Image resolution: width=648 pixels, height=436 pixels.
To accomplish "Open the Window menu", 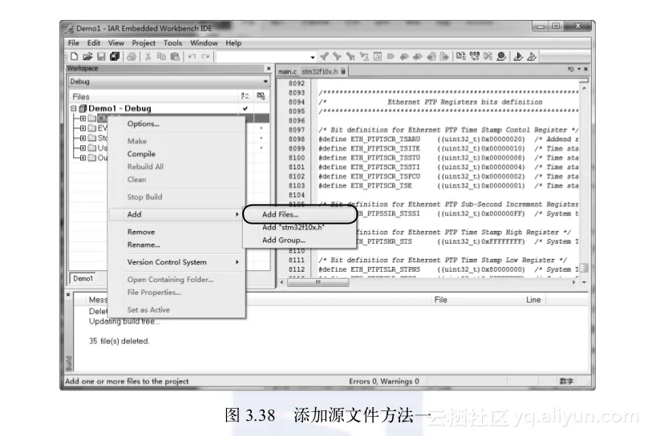I will (204, 43).
